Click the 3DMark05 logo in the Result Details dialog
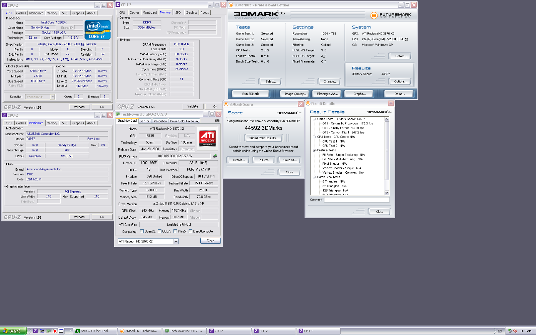Image resolution: width=536 pixels, height=335 pixels. (379, 112)
